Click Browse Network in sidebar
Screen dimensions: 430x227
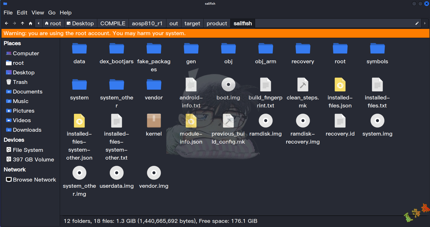click(x=34, y=180)
